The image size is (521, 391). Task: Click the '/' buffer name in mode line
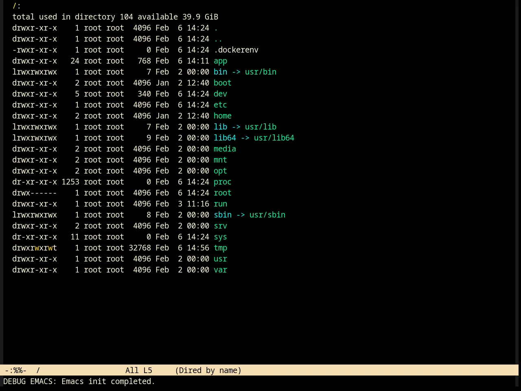click(x=38, y=371)
